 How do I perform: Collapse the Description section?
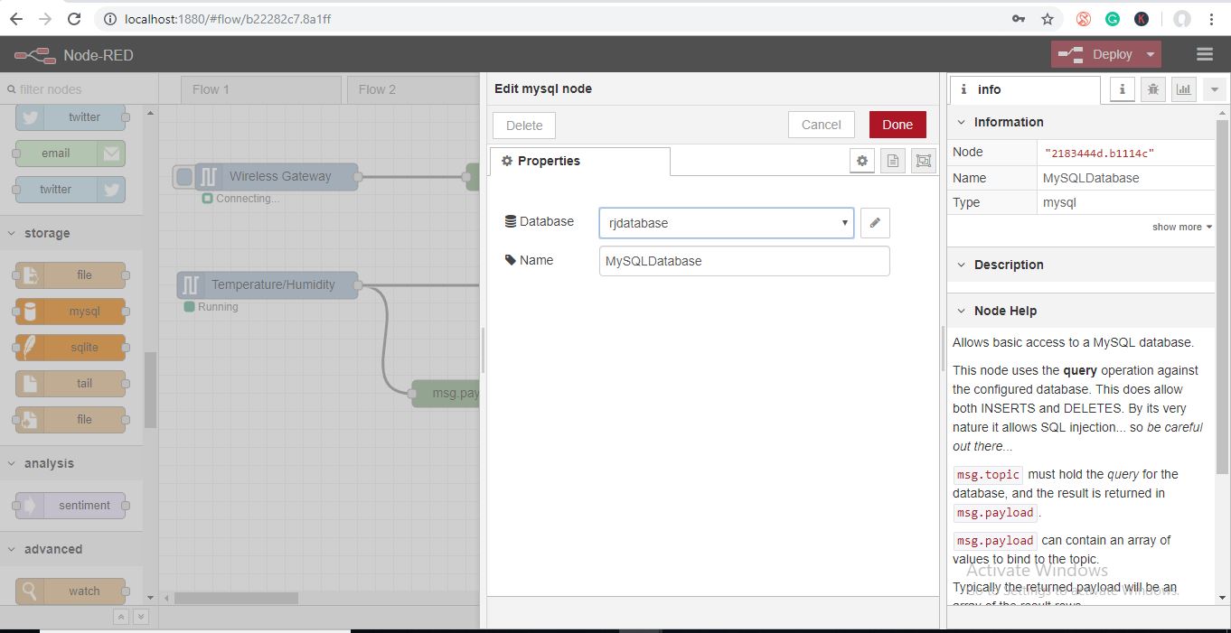[1081, 265]
